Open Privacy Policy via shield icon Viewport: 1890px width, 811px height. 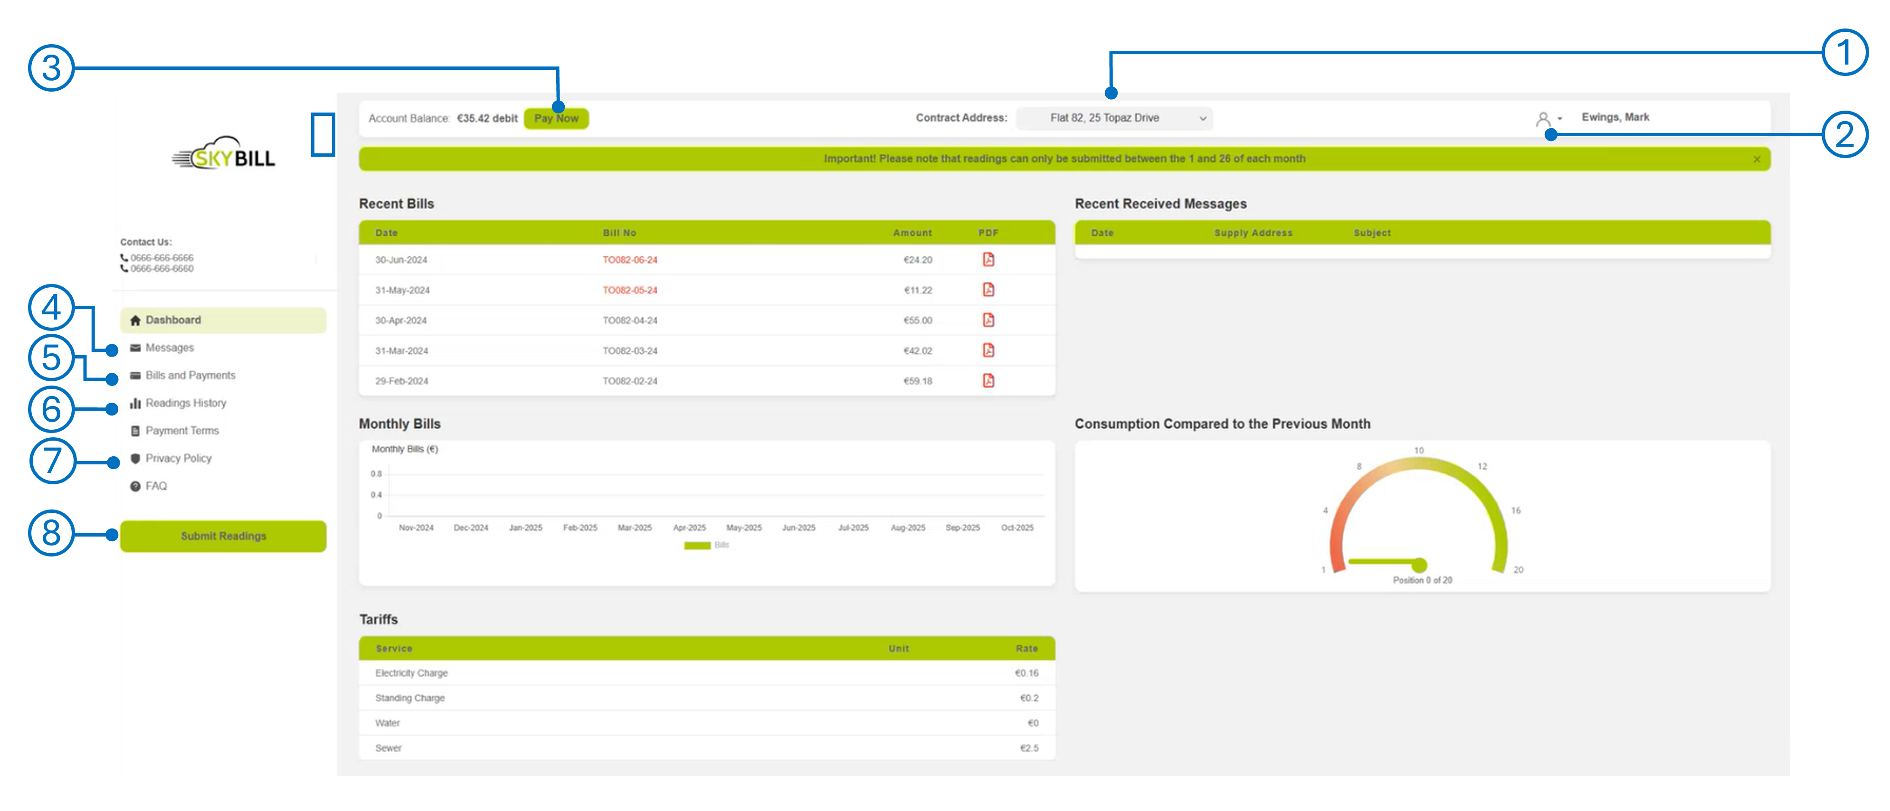pyautogui.click(x=135, y=458)
